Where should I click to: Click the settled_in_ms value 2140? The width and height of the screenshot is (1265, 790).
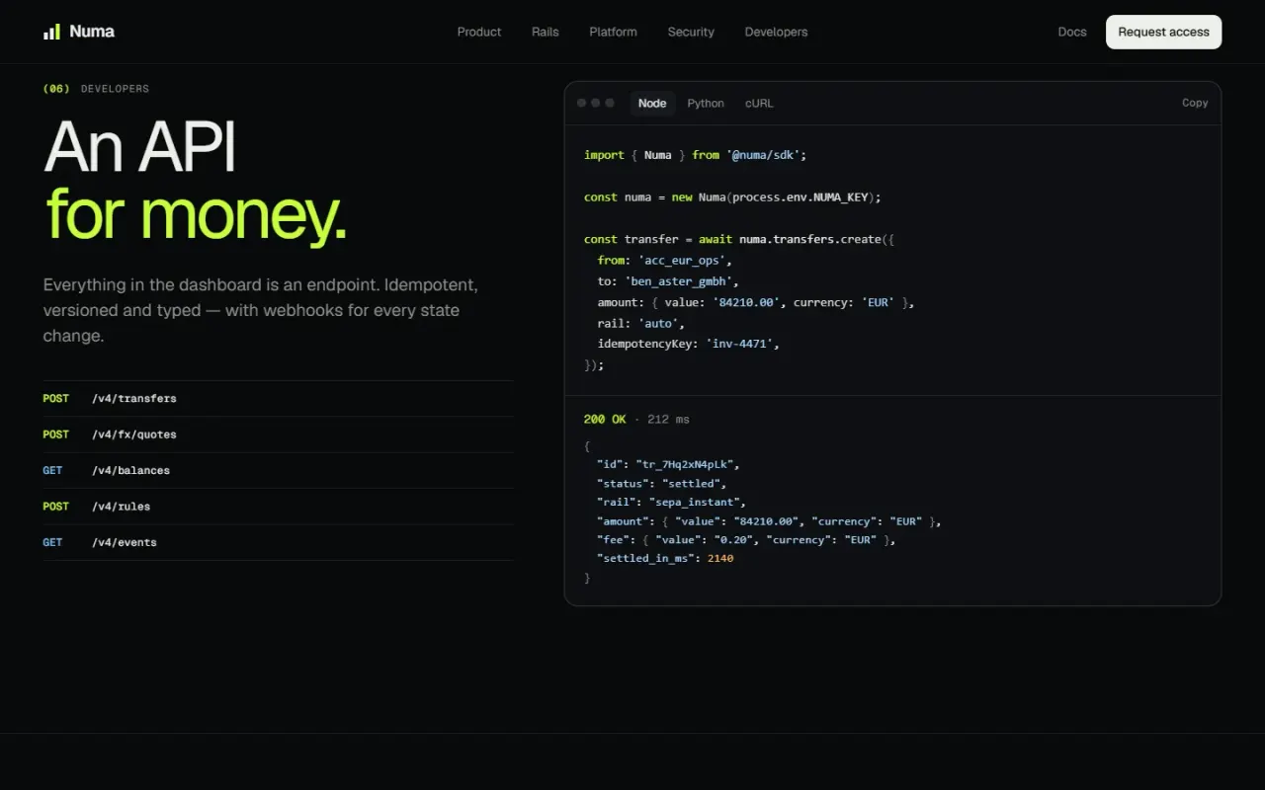(x=720, y=558)
